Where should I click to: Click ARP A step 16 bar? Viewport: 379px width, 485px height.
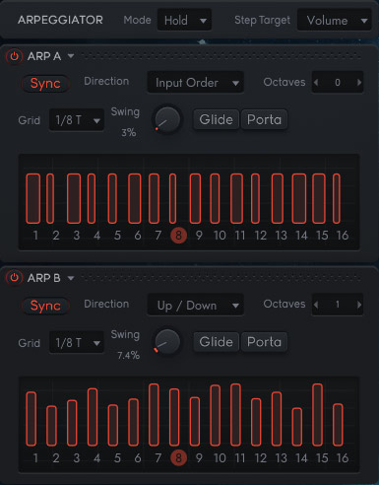point(337,198)
